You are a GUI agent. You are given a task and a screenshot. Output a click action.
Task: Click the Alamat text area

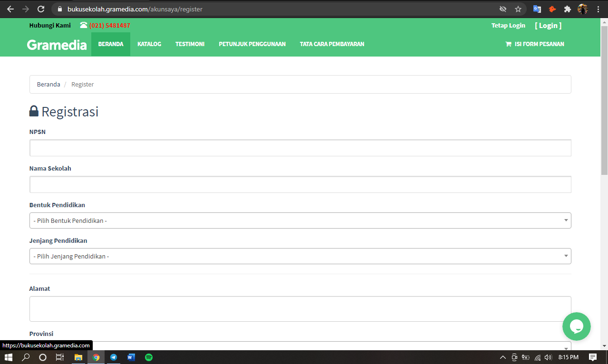300,309
